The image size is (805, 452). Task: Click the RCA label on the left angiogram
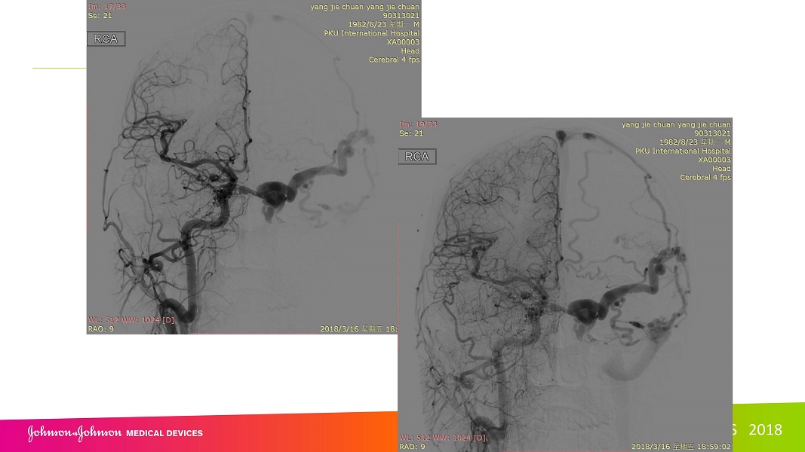(106, 39)
